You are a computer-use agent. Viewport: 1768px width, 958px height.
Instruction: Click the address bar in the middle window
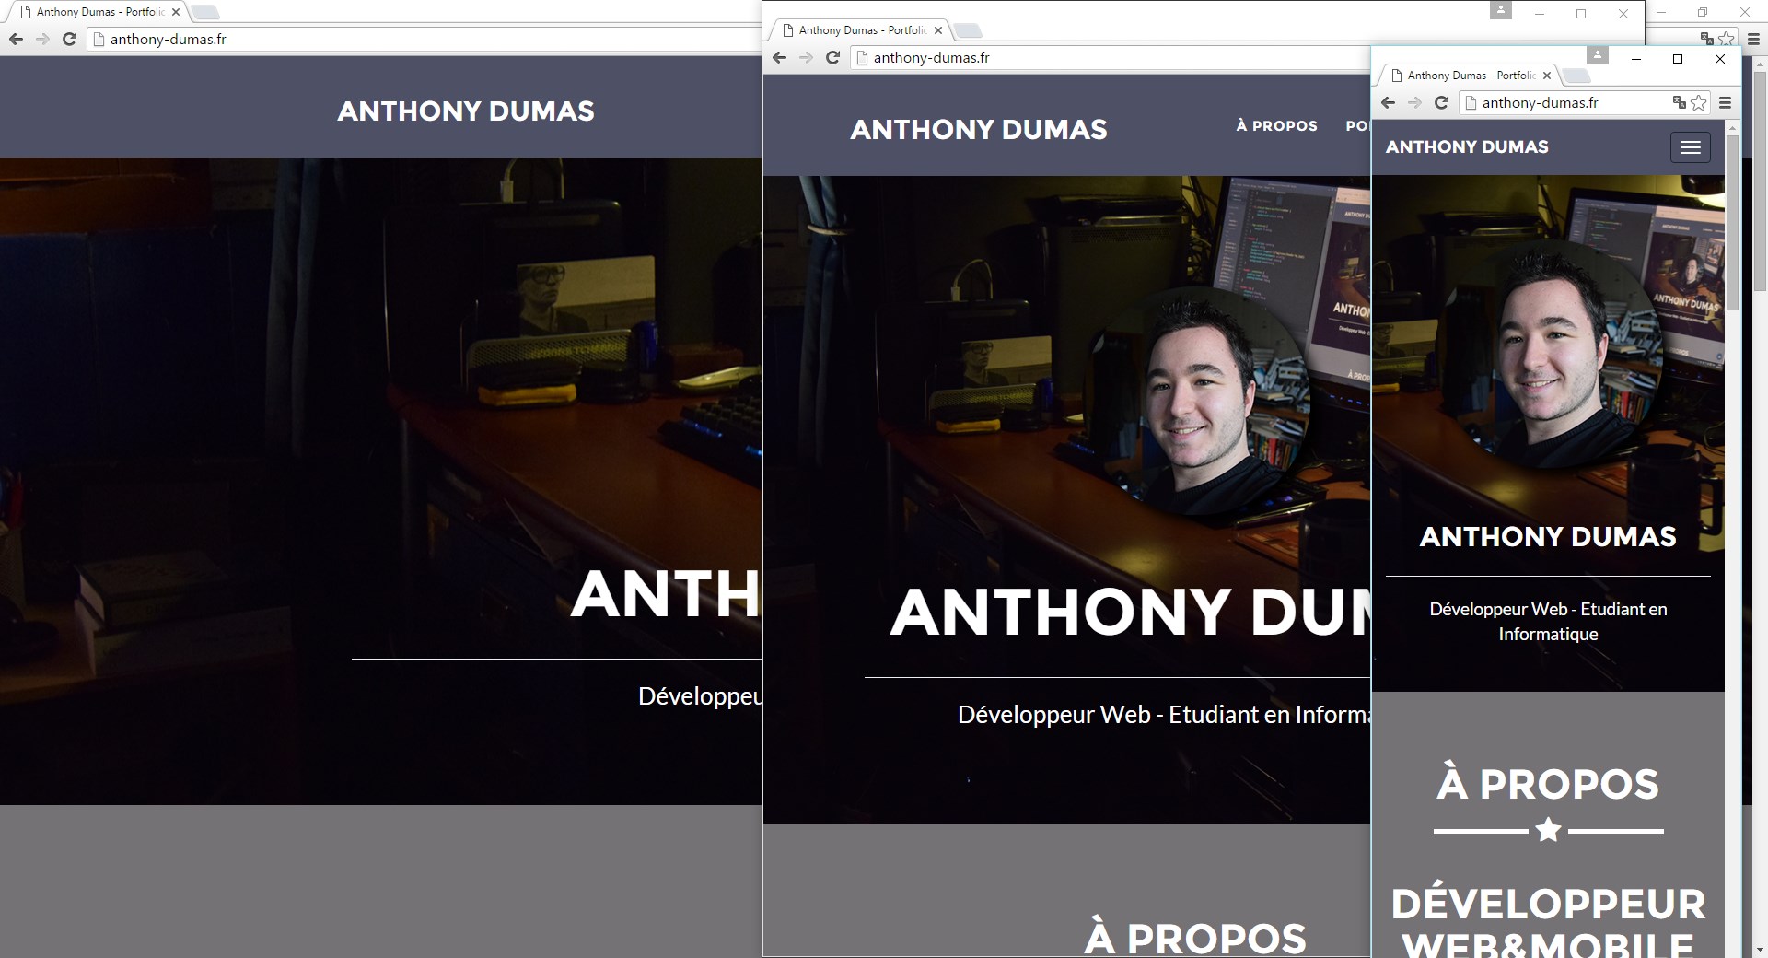[x=1105, y=58]
